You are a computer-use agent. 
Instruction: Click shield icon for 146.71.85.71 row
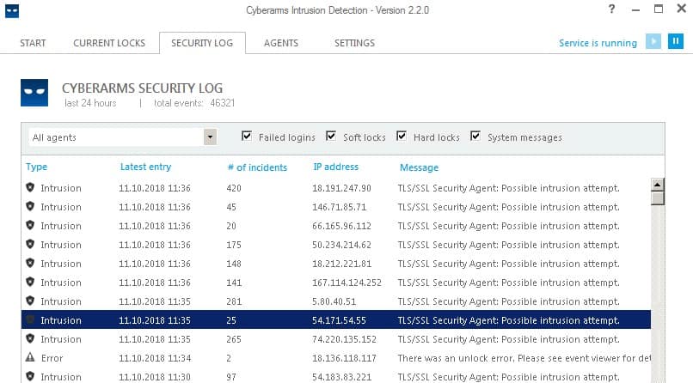coord(30,206)
